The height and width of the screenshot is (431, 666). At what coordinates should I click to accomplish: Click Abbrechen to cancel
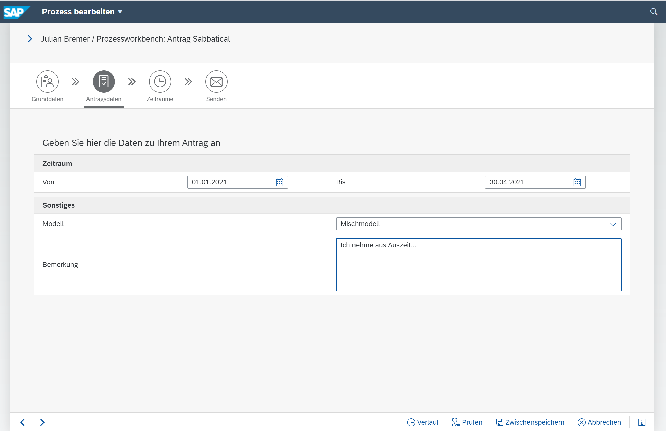[599, 422]
